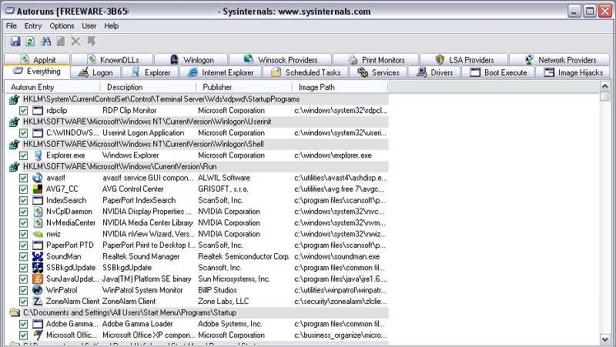Click the IndexSearch entry icon
The width and height of the screenshot is (616, 347).
point(37,200)
